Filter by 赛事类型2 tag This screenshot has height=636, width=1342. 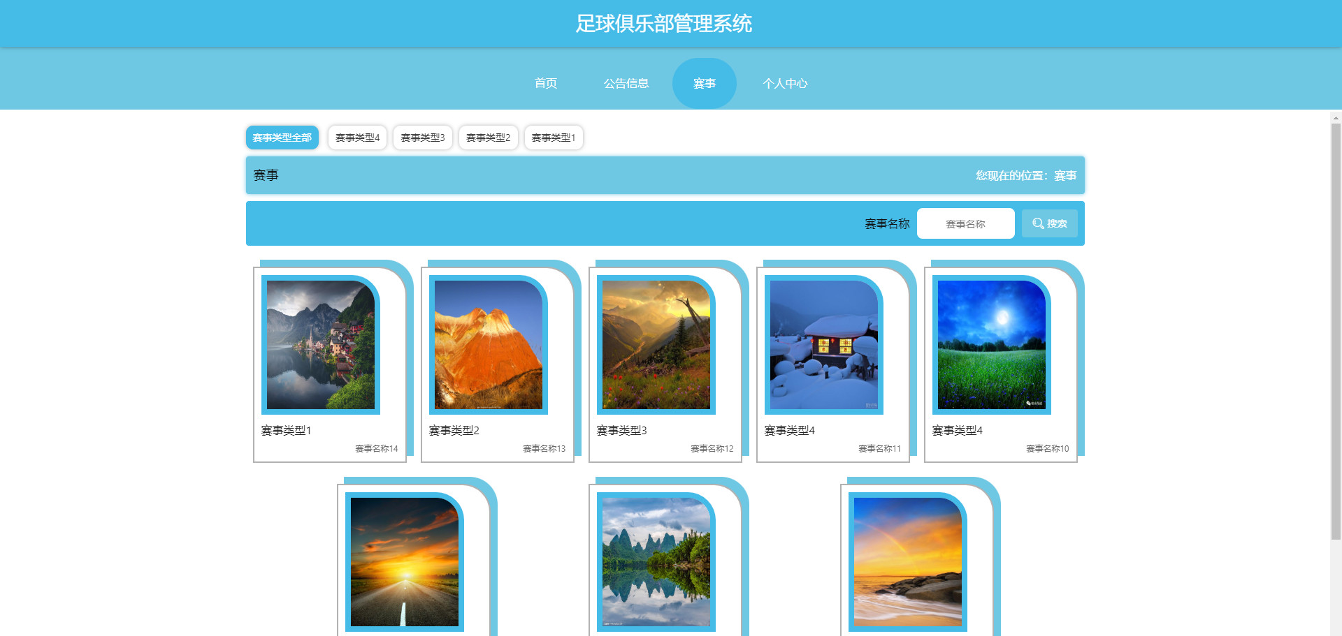pyautogui.click(x=488, y=138)
